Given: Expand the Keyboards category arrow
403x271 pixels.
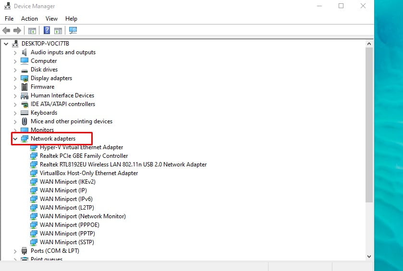Looking at the screenshot, I should click(15, 113).
